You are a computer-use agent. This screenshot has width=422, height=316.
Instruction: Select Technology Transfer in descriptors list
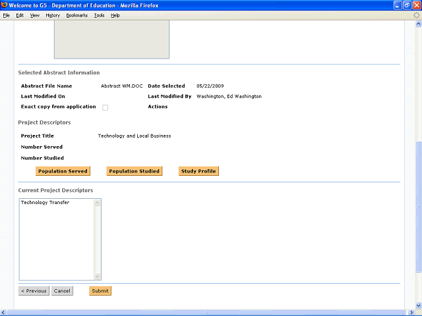tap(45, 203)
